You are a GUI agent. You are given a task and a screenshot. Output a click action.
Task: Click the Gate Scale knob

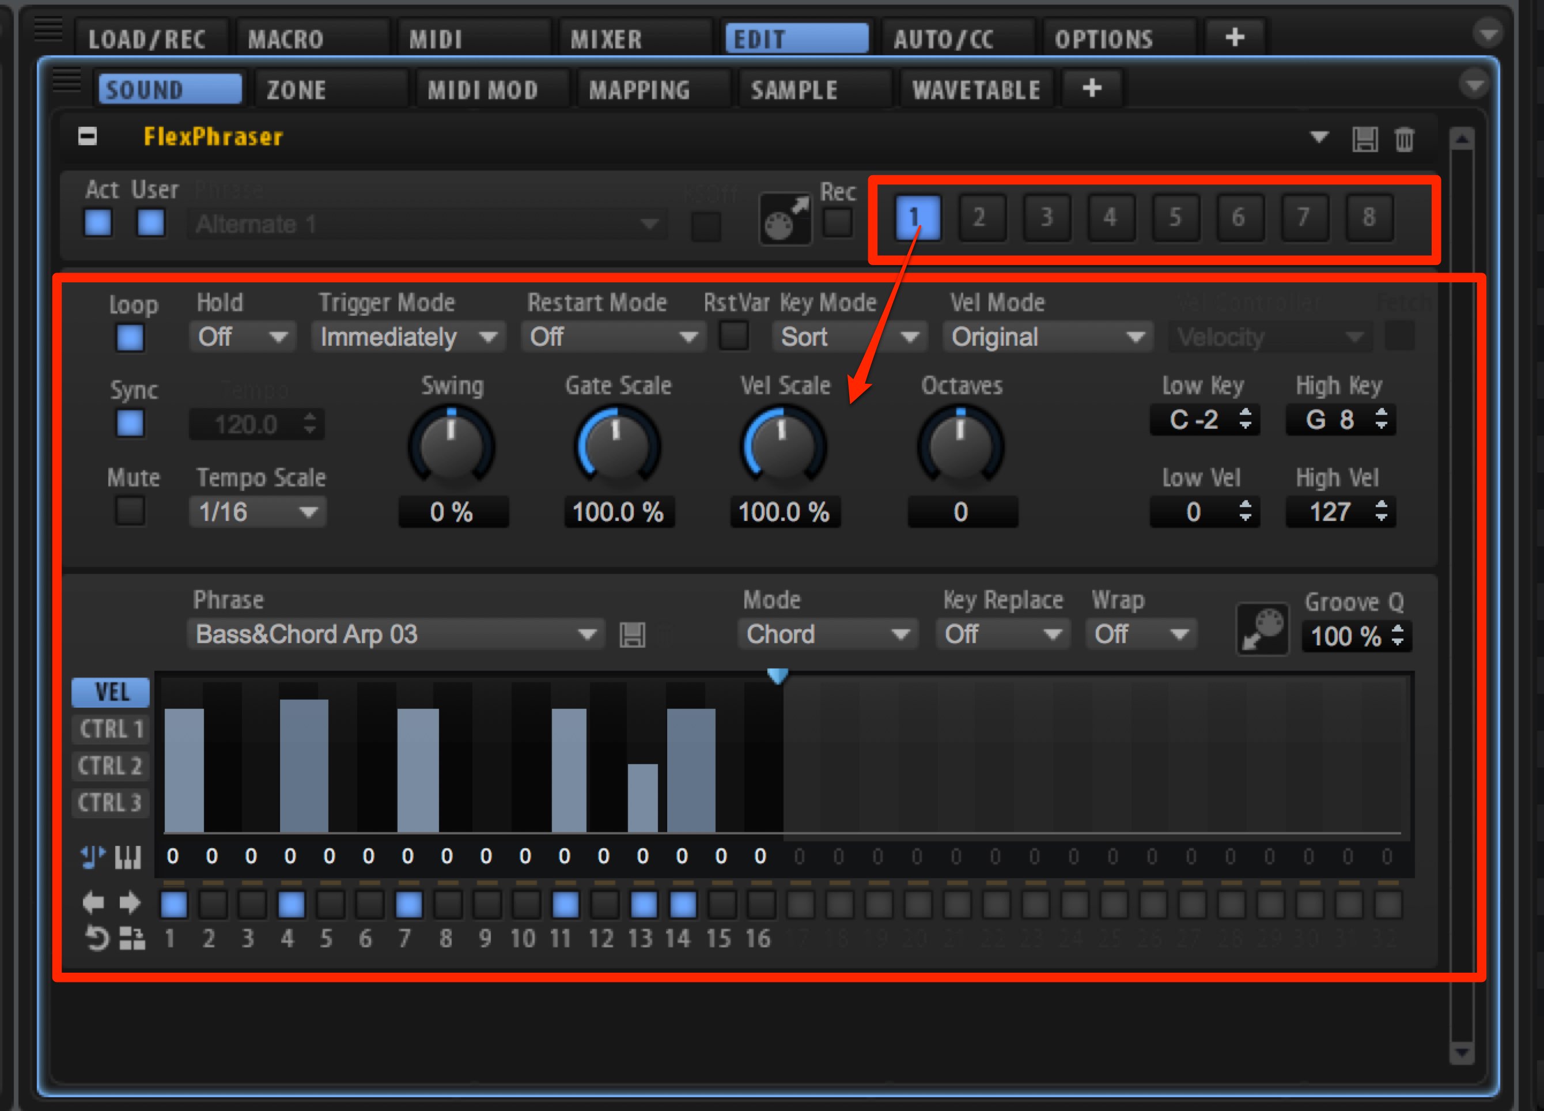click(618, 446)
